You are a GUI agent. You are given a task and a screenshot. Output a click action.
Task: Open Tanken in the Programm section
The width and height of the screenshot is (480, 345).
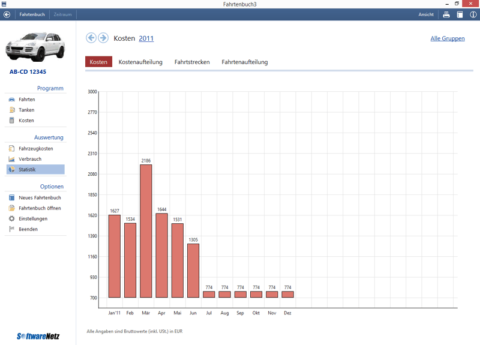pyautogui.click(x=26, y=110)
